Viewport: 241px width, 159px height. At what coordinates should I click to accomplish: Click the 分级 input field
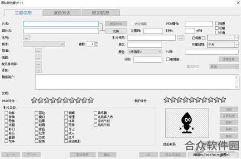click(148, 60)
